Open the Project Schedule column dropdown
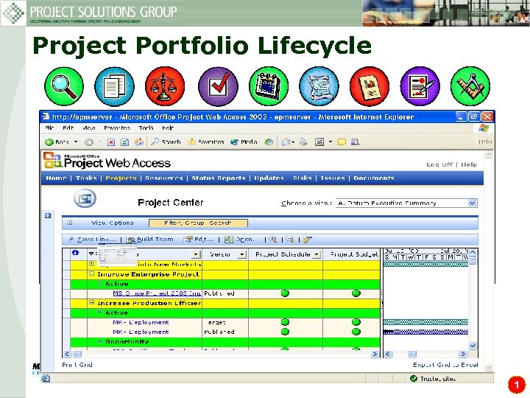 point(317,254)
